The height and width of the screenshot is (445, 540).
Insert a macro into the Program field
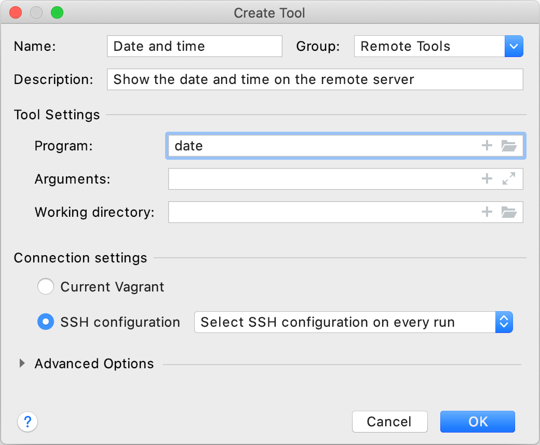[x=487, y=146]
